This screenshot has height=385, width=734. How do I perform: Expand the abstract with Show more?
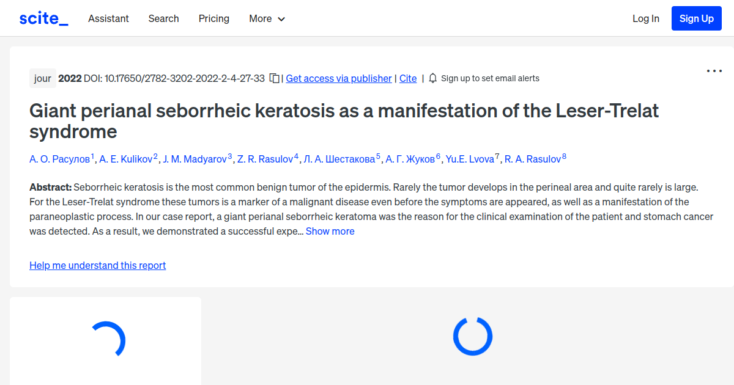point(330,231)
